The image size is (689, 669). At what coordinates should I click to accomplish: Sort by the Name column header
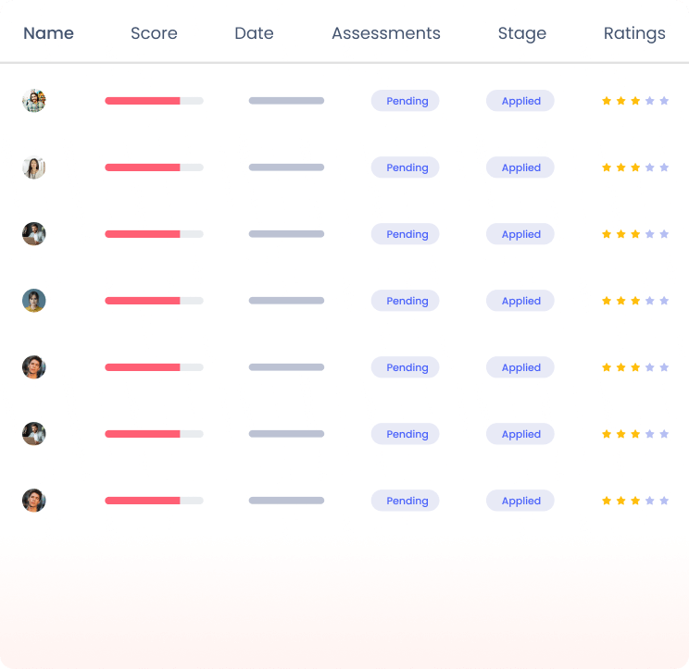48,33
